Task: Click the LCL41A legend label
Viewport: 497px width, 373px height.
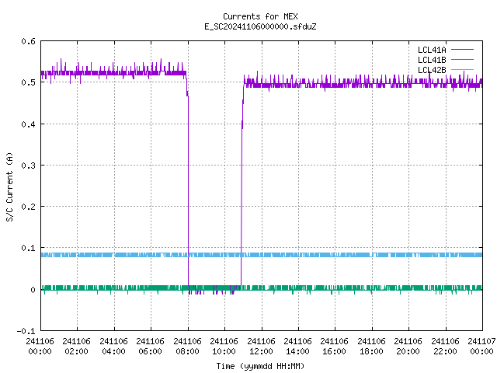Action: 432,50
